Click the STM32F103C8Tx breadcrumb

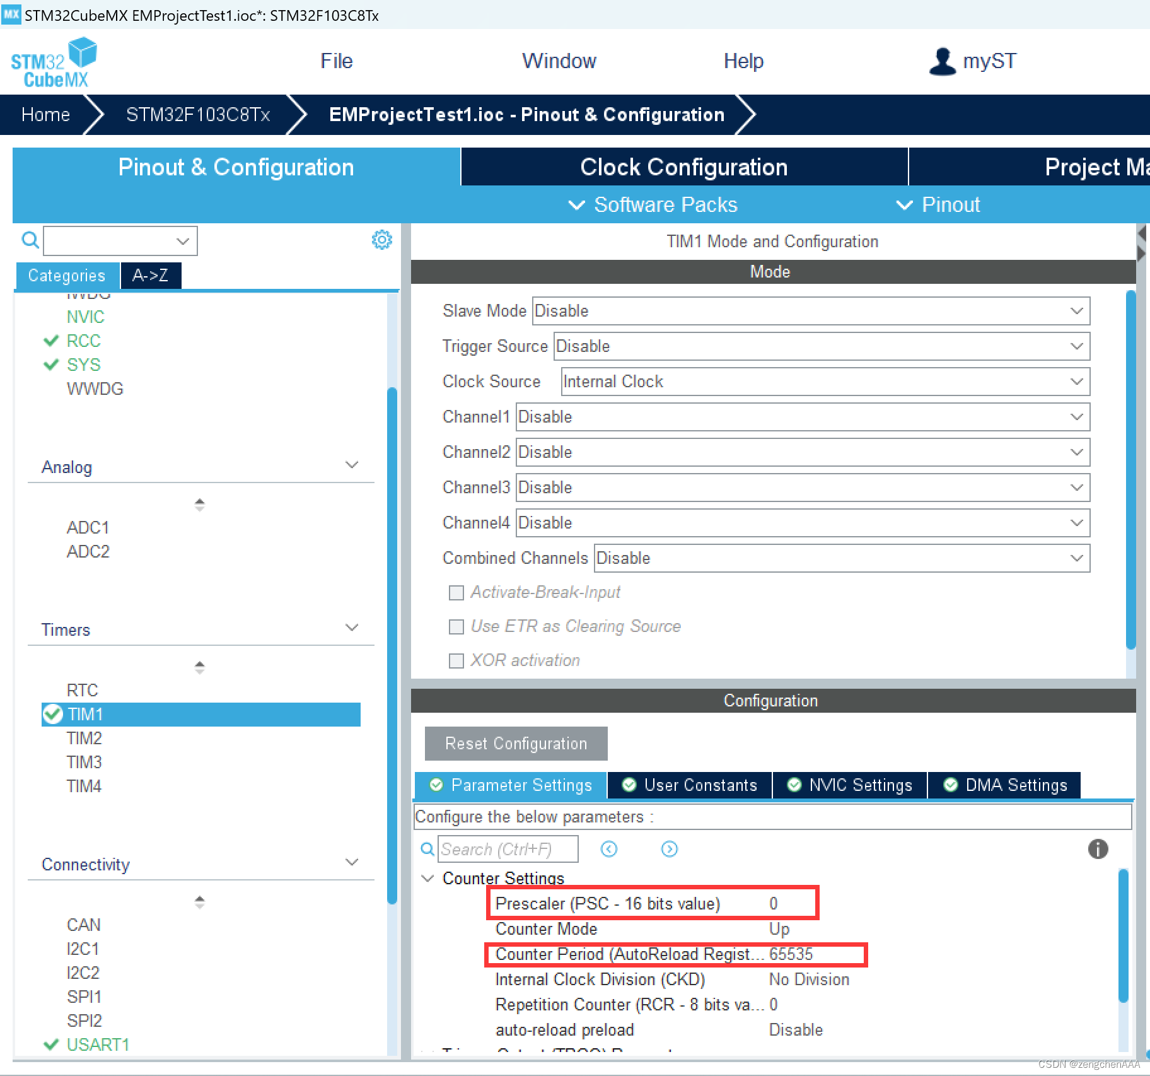click(198, 115)
